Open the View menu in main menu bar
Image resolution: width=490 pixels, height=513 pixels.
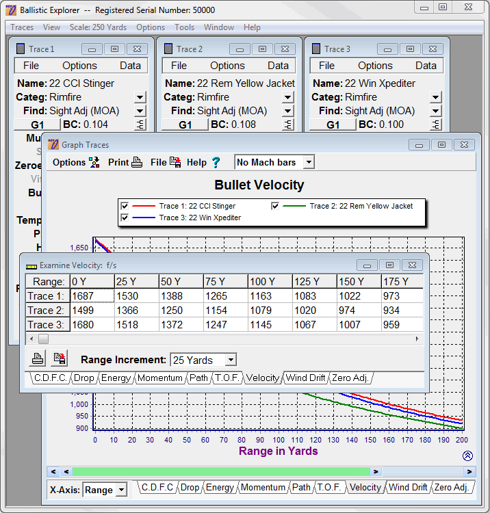[x=51, y=27]
